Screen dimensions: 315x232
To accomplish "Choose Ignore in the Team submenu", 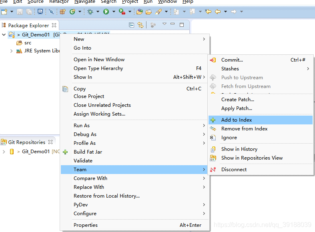I will click(x=261, y=138).
